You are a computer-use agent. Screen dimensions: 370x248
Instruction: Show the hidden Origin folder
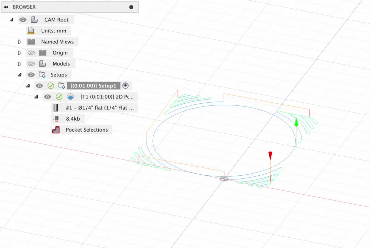tap(31, 53)
